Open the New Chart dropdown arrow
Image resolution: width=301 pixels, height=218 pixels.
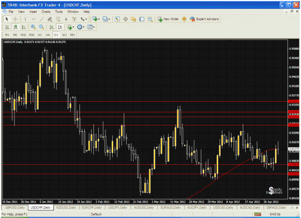pyautogui.click(x=99, y=19)
